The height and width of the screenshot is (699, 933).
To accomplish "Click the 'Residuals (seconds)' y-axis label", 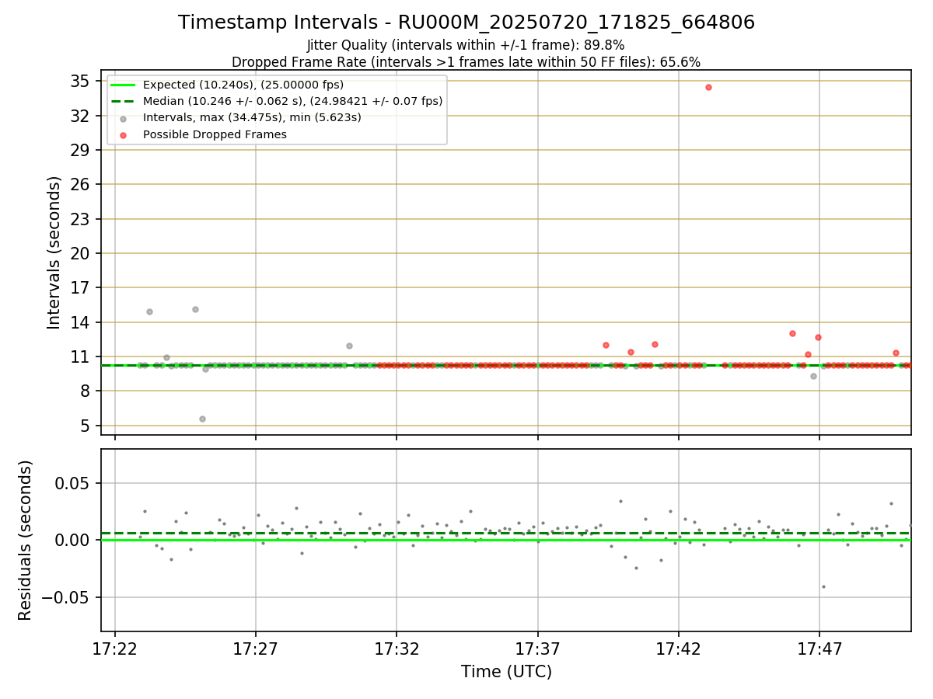I will pyautogui.click(x=26, y=541).
